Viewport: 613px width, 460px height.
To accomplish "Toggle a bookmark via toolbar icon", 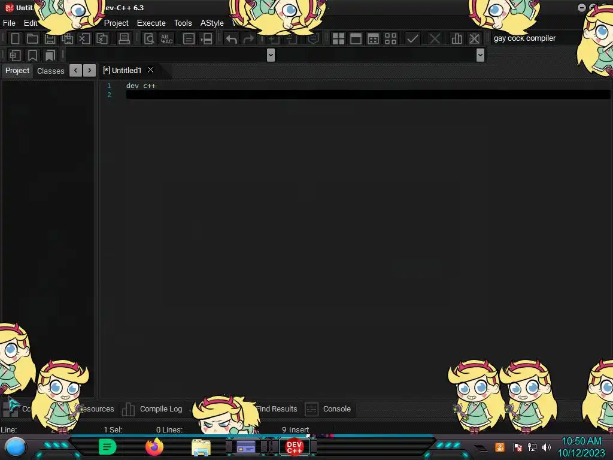I will coord(32,55).
